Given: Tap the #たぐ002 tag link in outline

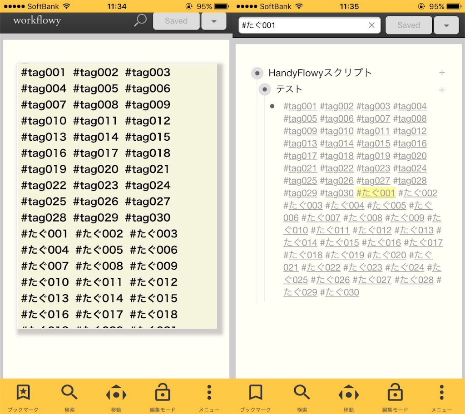Looking at the screenshot, I should (x=418, y=193).
